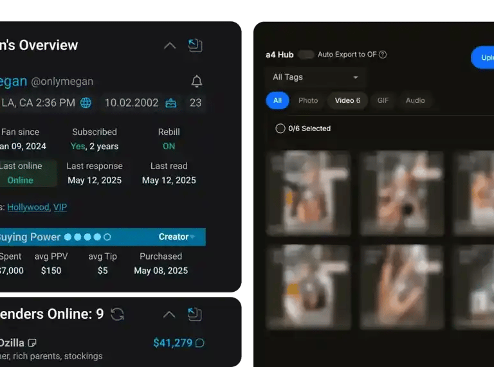Image resolution: width=494 pixels, height=367 pixels.
Task: Refresh the Spenders Online list
Action: (117, 314)
